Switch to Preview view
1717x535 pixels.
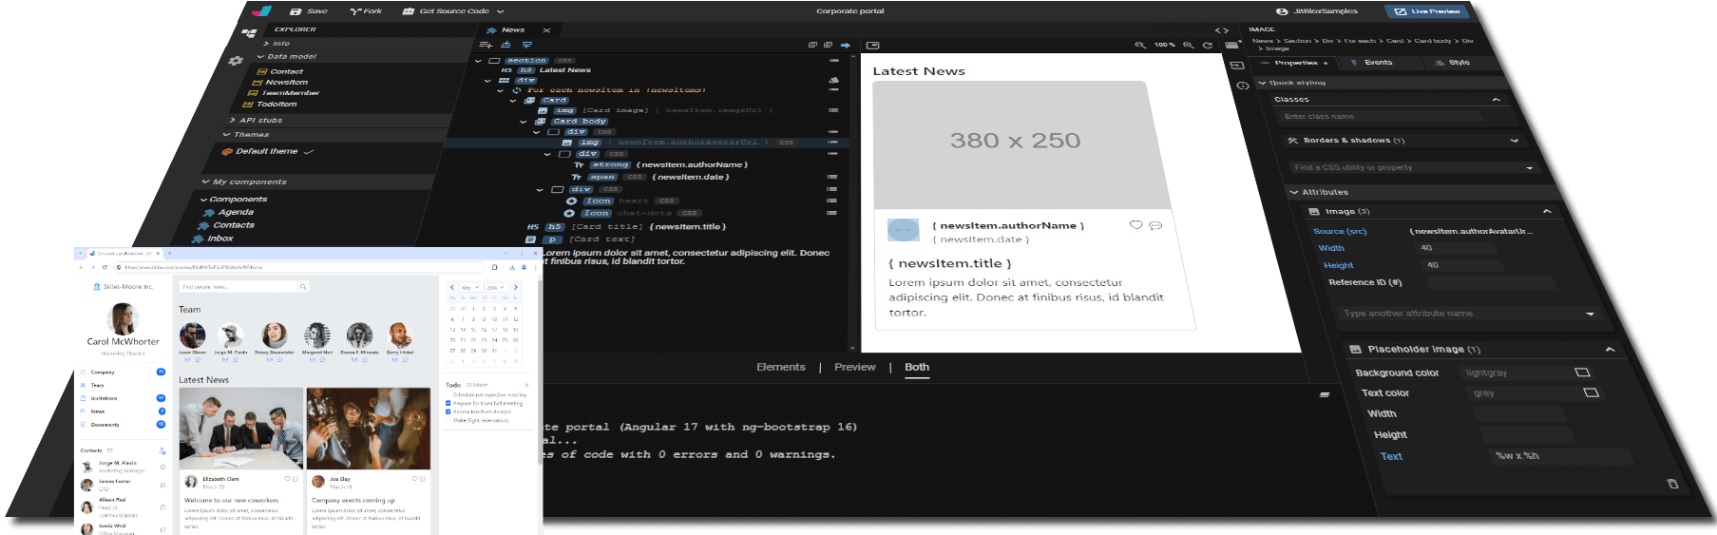[855, 367]
